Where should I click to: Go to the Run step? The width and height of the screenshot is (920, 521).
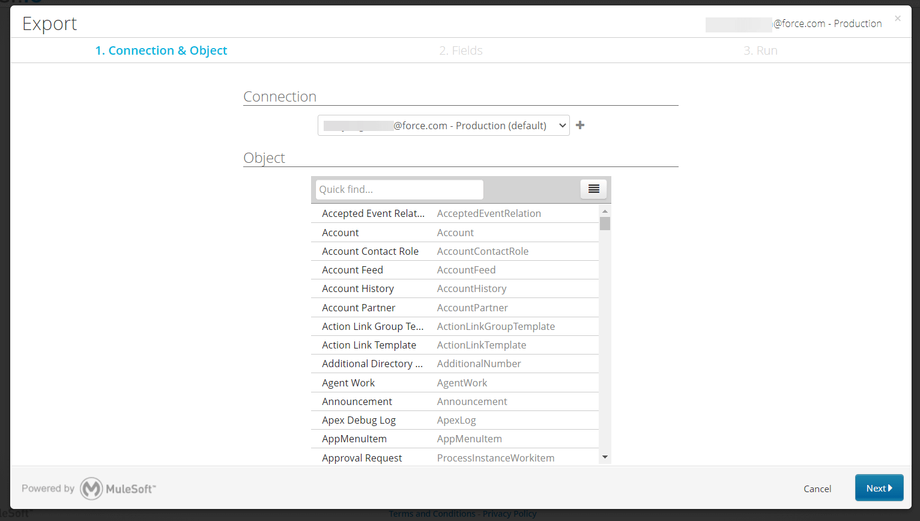(x=760, y=50)
